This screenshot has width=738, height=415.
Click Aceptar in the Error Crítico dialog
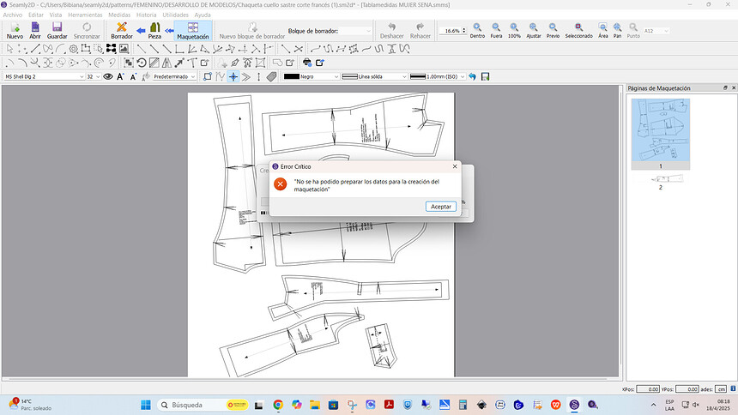point(440,207)
